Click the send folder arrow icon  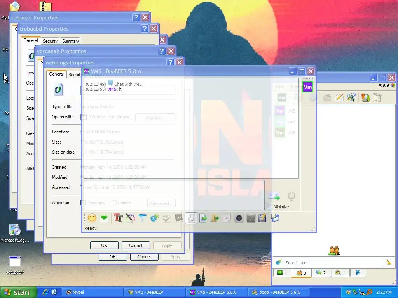click(x=215, y=218)
